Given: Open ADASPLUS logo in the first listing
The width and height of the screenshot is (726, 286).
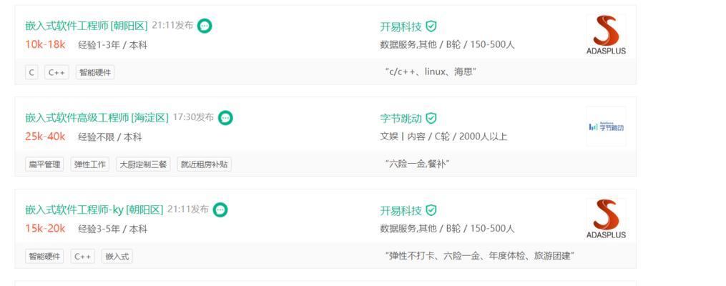Looking at the screenshot, I should 606,35.
